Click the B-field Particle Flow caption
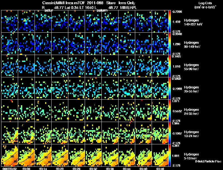The height and width of the screenshot is (170, 223). 208,161
